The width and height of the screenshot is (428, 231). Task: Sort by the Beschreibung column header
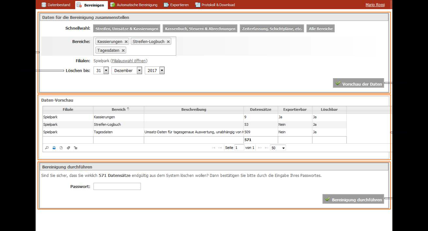coord(194,109)
